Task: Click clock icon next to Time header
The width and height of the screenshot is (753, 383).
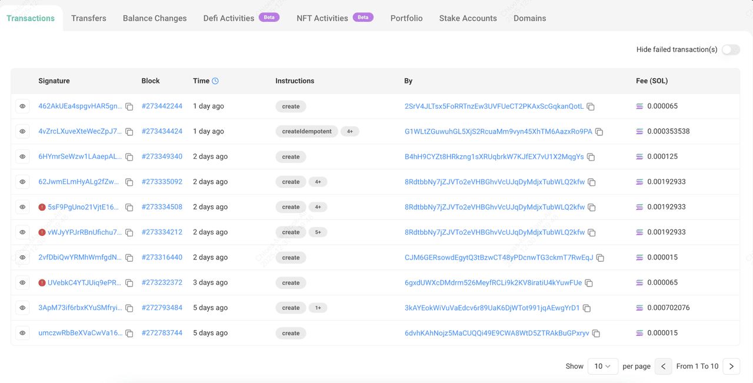Action: coord(215,81)
